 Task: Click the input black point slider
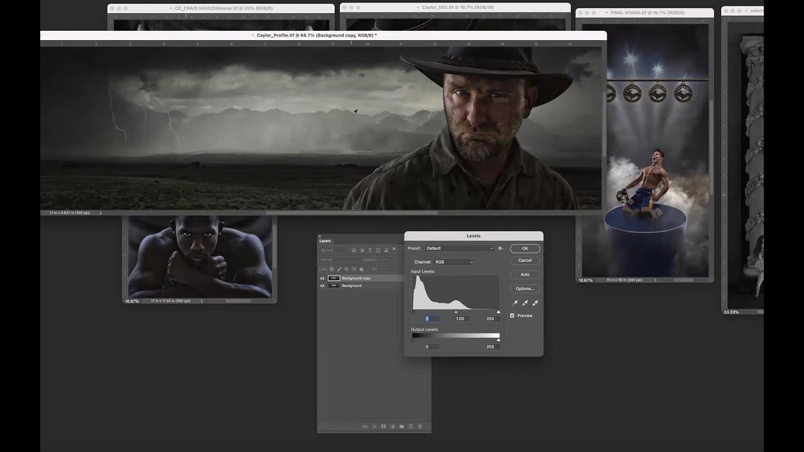tap(413, 312)
